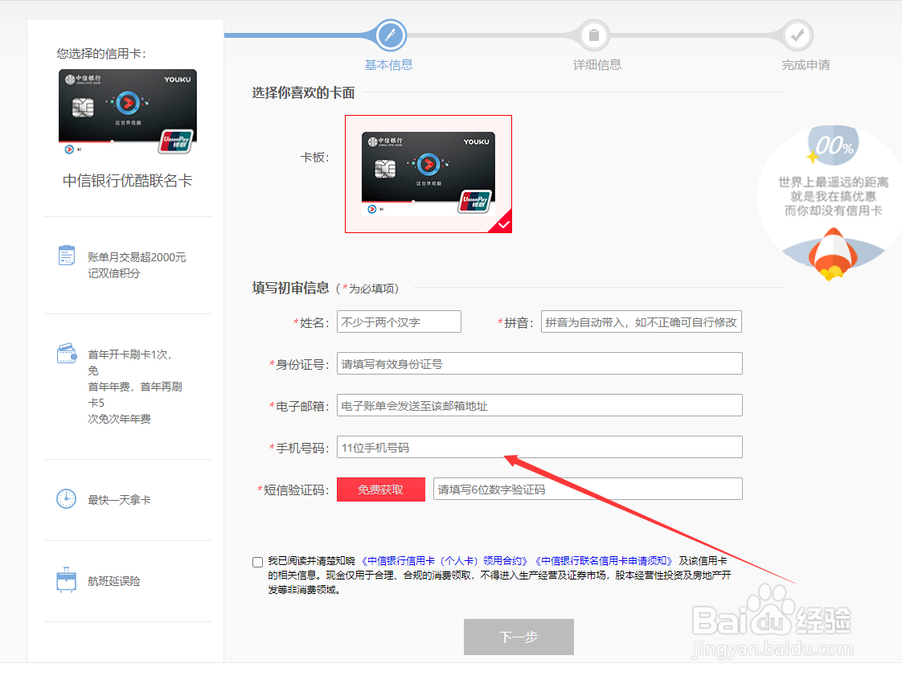Select the 基本信息 step label
This screenshot has height=680, width=902.
click(x=389, y=65)
